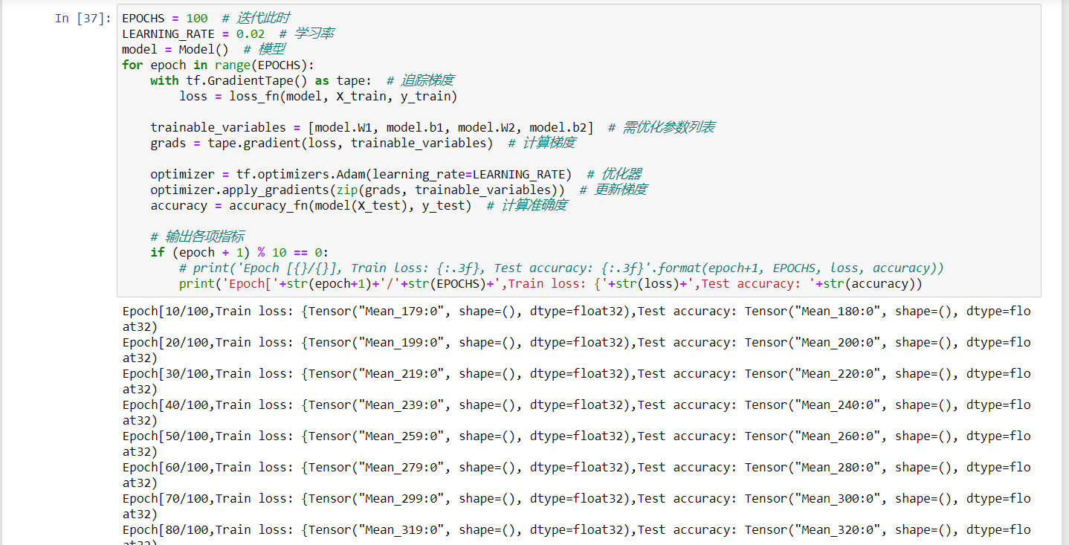
Task: Click the 'LEARNING_RATE = 0.02' code line
Action: pos(228,33)
